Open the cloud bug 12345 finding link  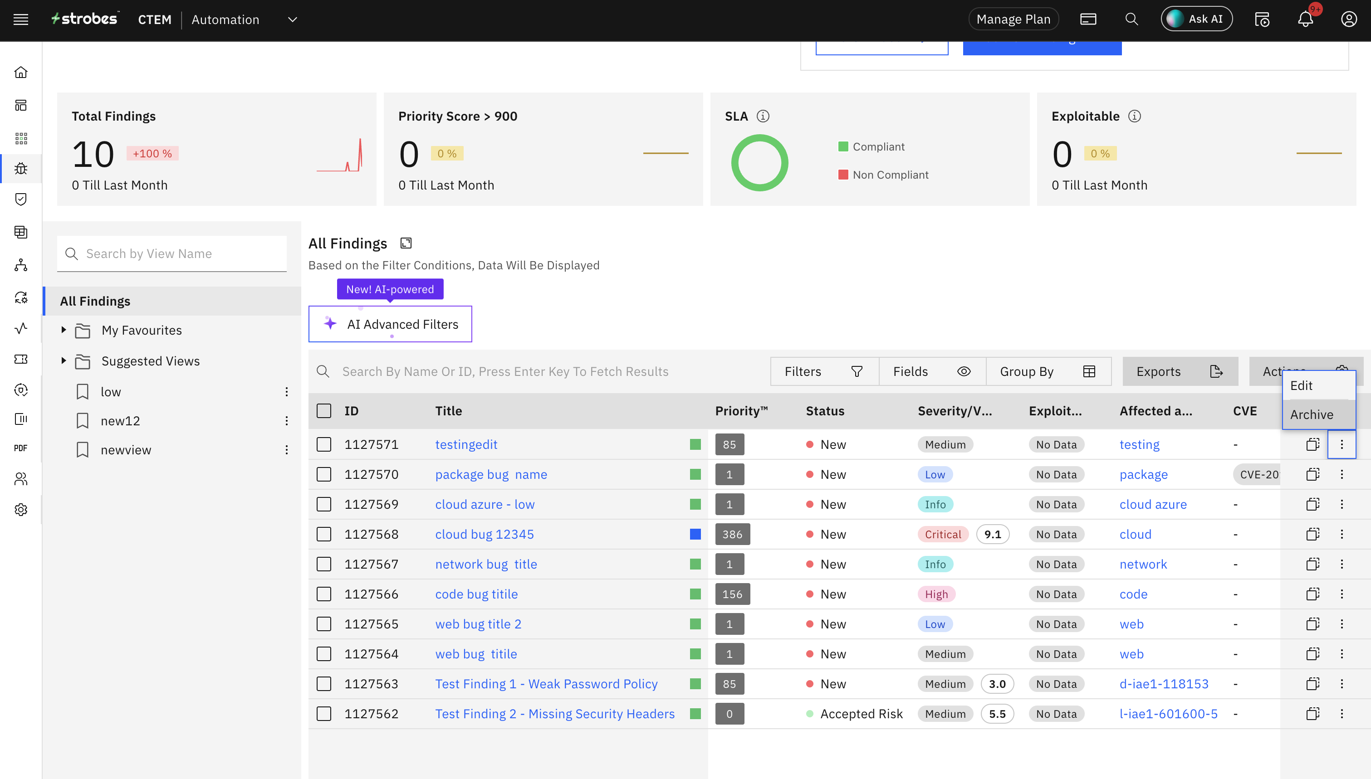(484, 534)
